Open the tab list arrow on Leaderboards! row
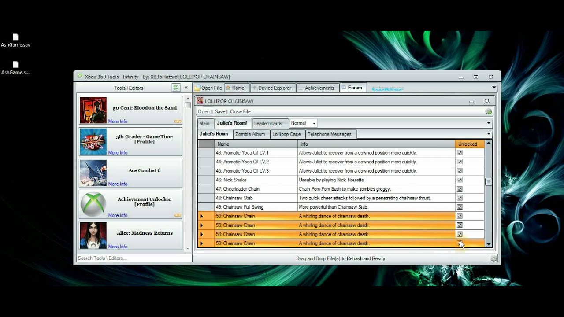564x317 pixels. (x=488, y=123)
